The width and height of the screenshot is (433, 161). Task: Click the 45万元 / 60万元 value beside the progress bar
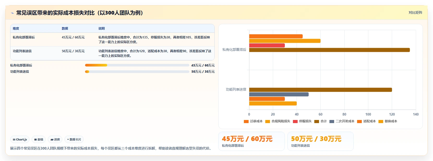(203, 65)
